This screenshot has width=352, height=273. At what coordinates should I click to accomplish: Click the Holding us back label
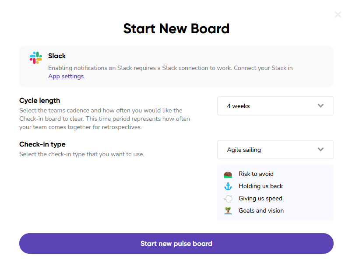tap(260, 186)
